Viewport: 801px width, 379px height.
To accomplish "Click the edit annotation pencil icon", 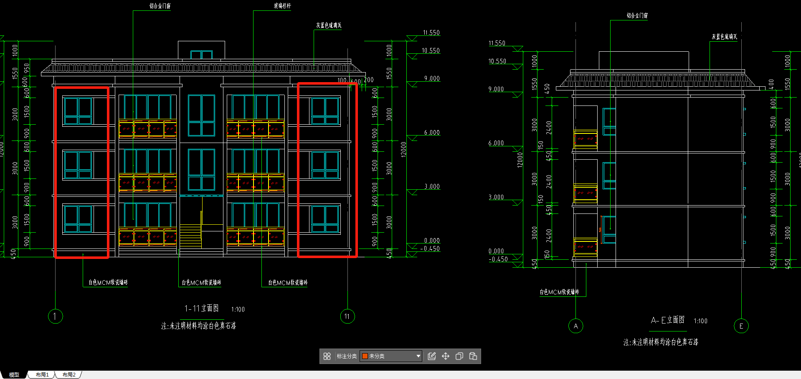I will pos(432,356).
